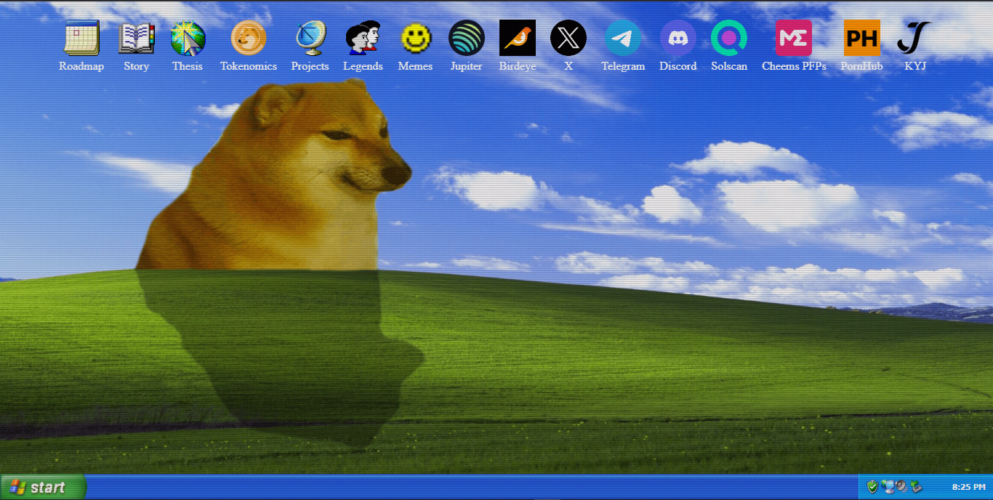The height and width of the screenshot is (500, 993).
Task: Open the Legends people icon
Action: tap(363, 39)
